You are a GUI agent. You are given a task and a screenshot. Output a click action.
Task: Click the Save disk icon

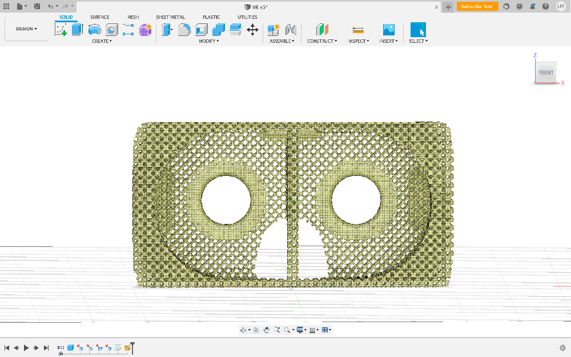click(x=37, y=6)
